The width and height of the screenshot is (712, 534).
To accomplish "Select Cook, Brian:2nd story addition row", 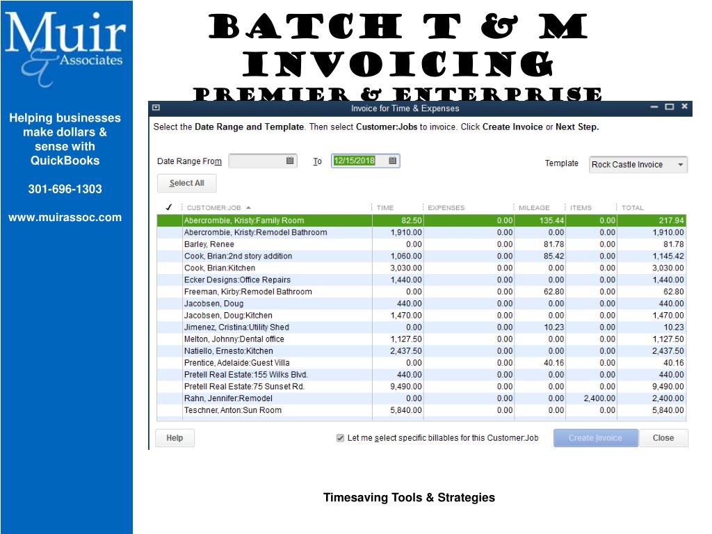I will [x=421, y=256].
